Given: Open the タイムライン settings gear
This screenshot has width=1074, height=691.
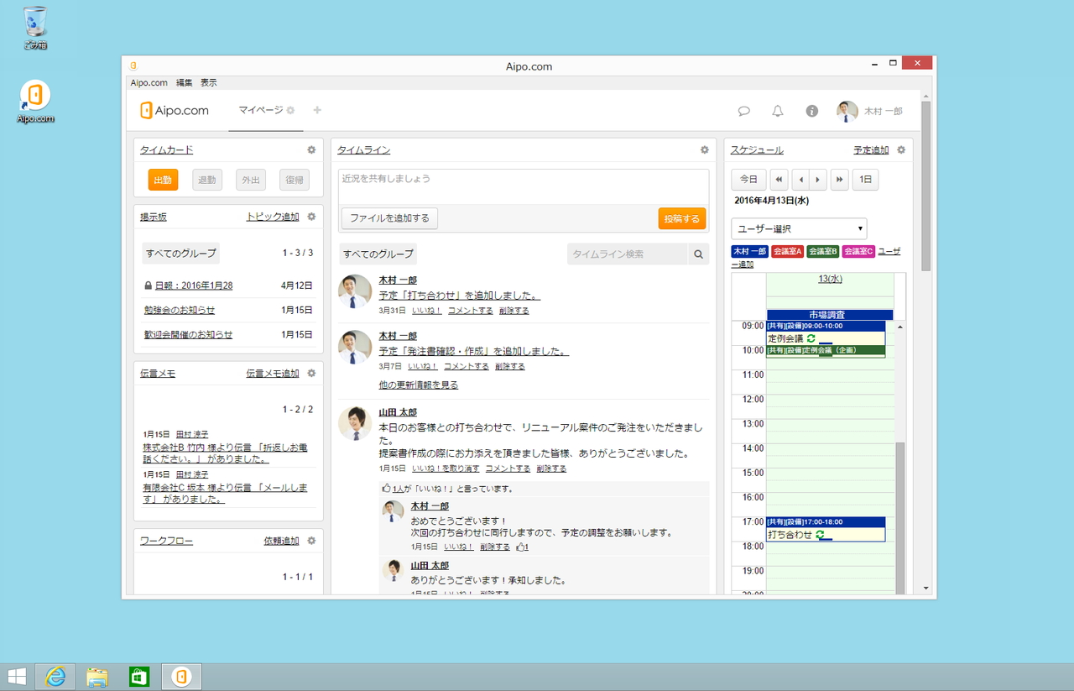Looking at the screenshot, I should [x=704, y=149].
